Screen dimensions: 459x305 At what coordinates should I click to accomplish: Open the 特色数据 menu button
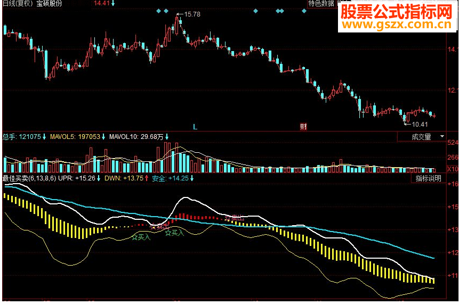coord(321,4)
